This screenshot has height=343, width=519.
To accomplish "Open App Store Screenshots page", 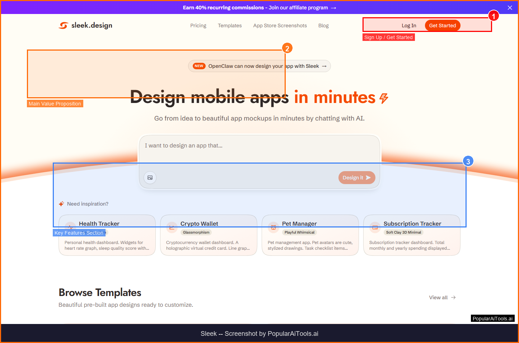I will (280, 25).
